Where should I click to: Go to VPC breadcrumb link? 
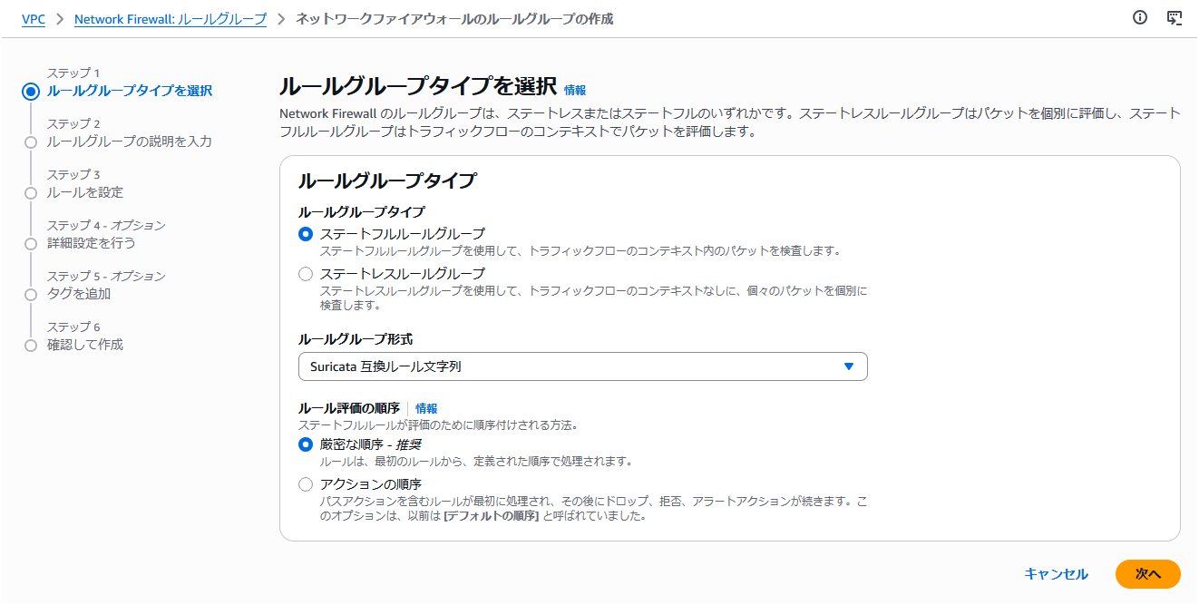[x=34, y=19]
